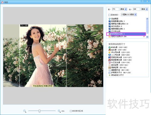The width and height of the screenshot is (151, 115).
Task: Click the Baidu space H! icon
Action: click(110, 57)
